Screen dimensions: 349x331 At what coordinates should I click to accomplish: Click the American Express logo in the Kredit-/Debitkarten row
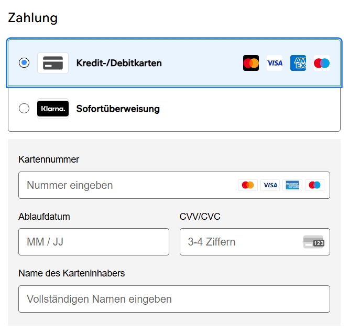298,63
